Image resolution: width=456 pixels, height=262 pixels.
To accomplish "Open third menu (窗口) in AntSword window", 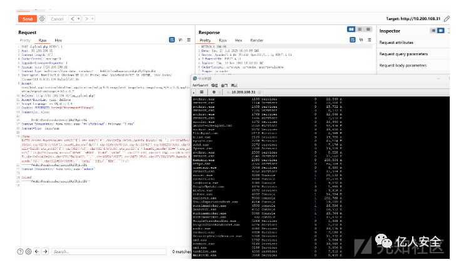I will click(x=224, y=85).
